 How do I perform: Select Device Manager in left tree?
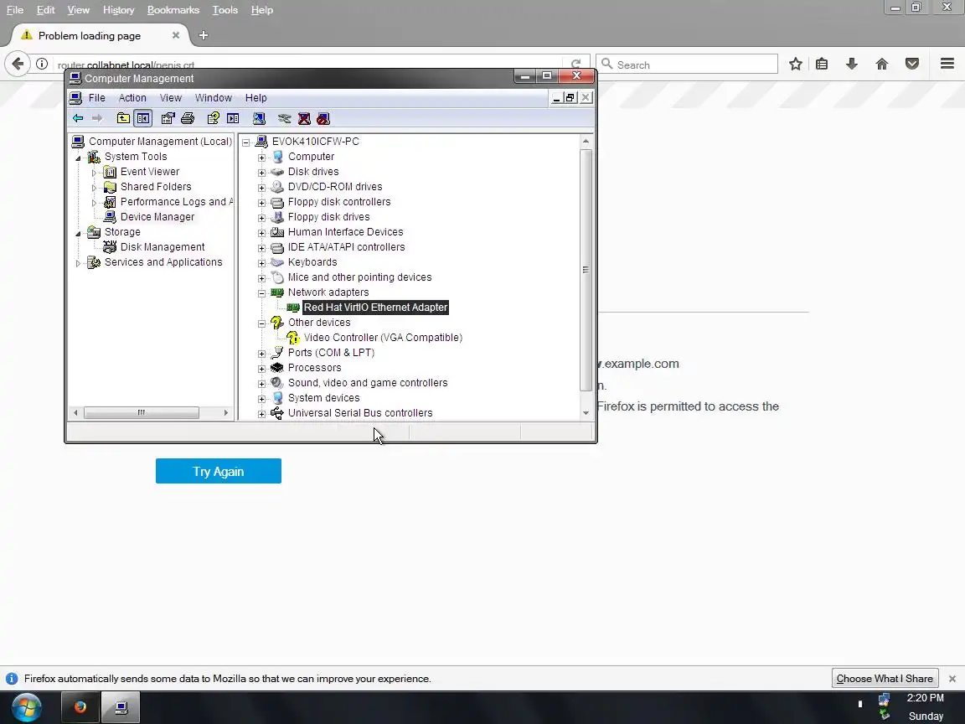157,217
